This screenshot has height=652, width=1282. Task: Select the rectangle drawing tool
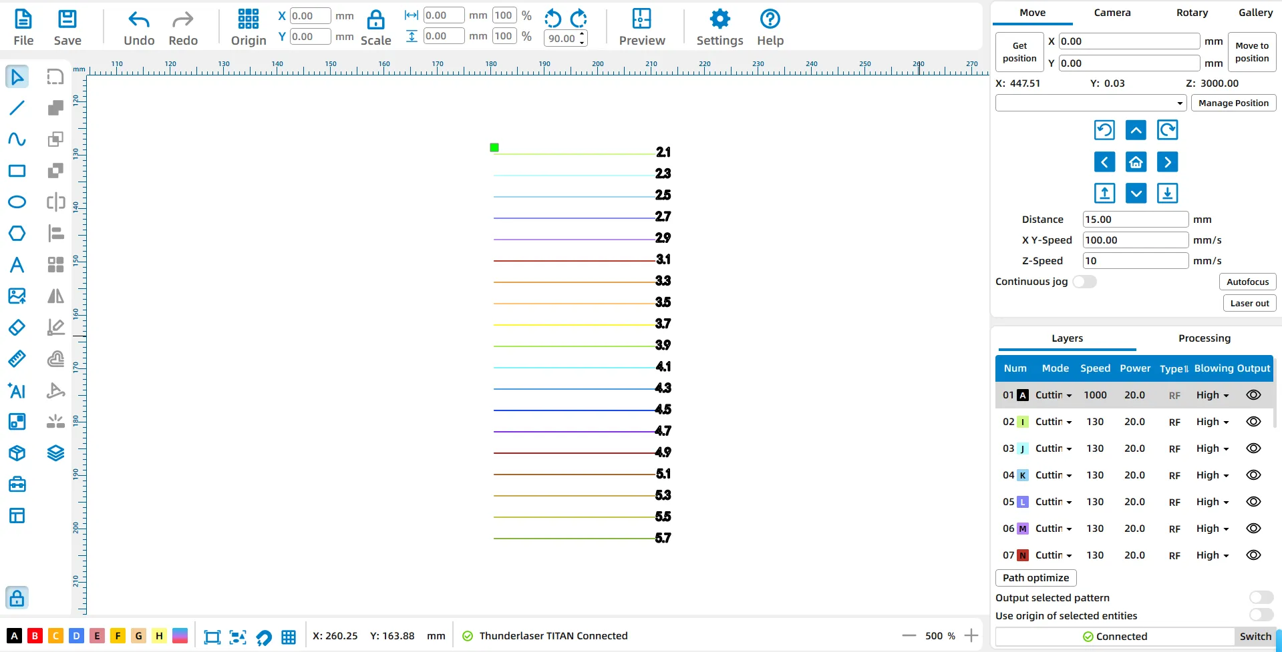17,171
